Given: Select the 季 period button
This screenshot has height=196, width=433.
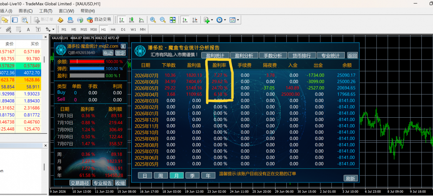Looking at the screenshot, I should point(192,175).
